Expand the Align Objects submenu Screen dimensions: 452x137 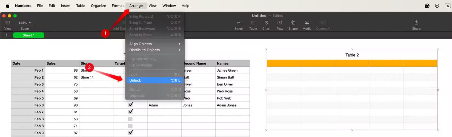[155, 44]
